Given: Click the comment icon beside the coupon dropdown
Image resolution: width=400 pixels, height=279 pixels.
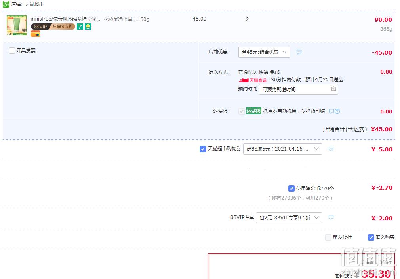Looking at the screenshot, I should pos(331,149).
